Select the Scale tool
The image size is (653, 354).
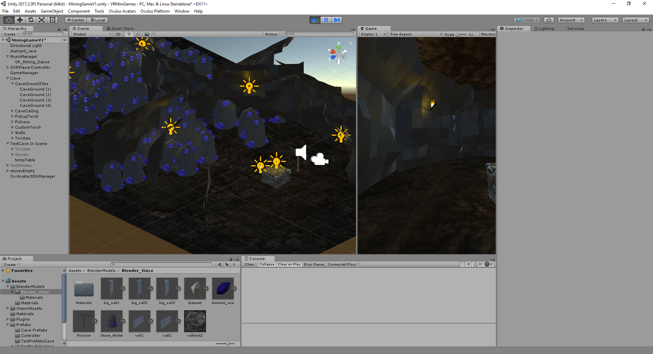coord(41,20)
